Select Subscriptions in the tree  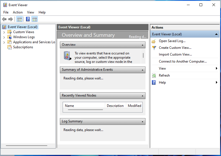pyautogui.click(x=23, y=47)
